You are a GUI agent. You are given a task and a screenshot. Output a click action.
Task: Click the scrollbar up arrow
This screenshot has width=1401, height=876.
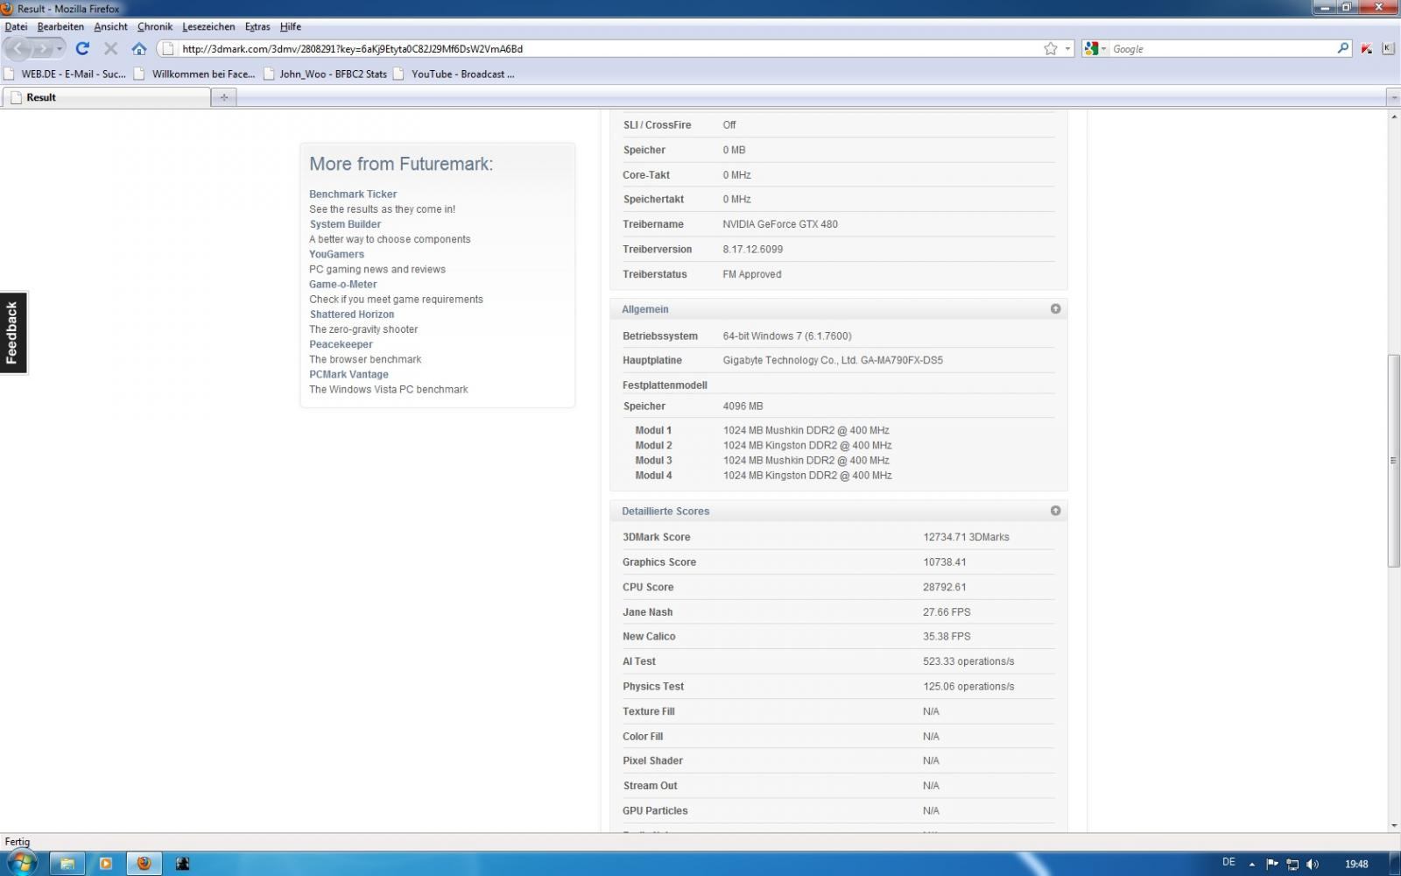click(1393, 117)
